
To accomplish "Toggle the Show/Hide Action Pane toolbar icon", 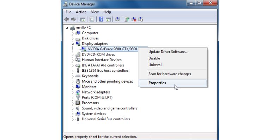I will 108,19.
